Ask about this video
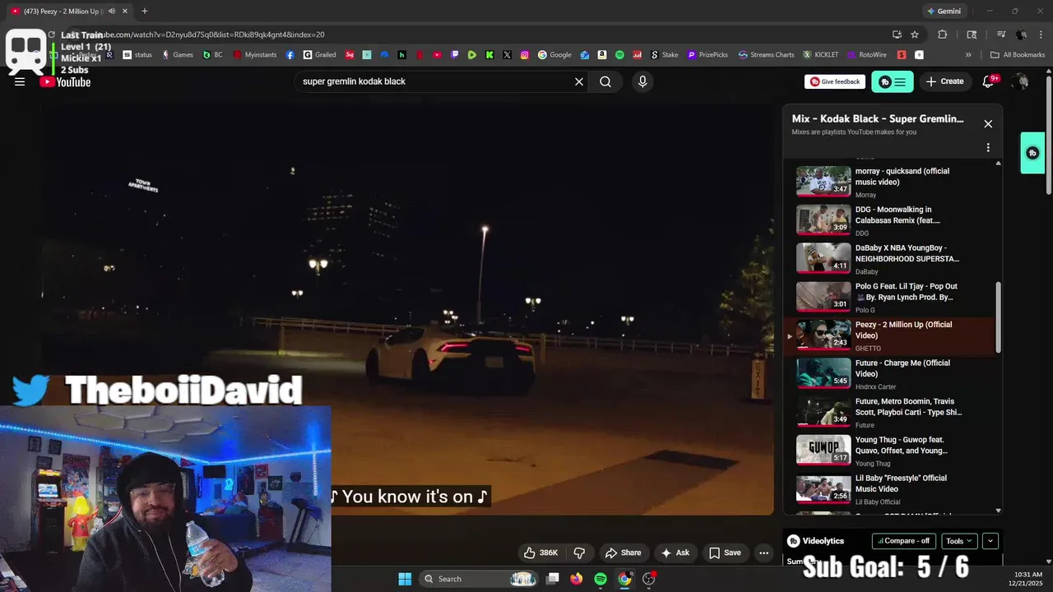This screenshot has width=1053, height=592. (x=675, y=553)
